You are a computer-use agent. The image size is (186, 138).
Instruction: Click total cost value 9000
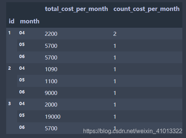pyautogui.click(x=51, y=93)
